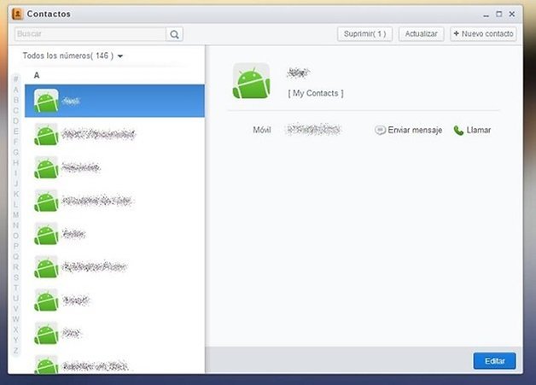Screen dimensions: 536x385
Task: Jump to letter W in alphabet index
Action: pyautogui.click(x=15, y=319)
